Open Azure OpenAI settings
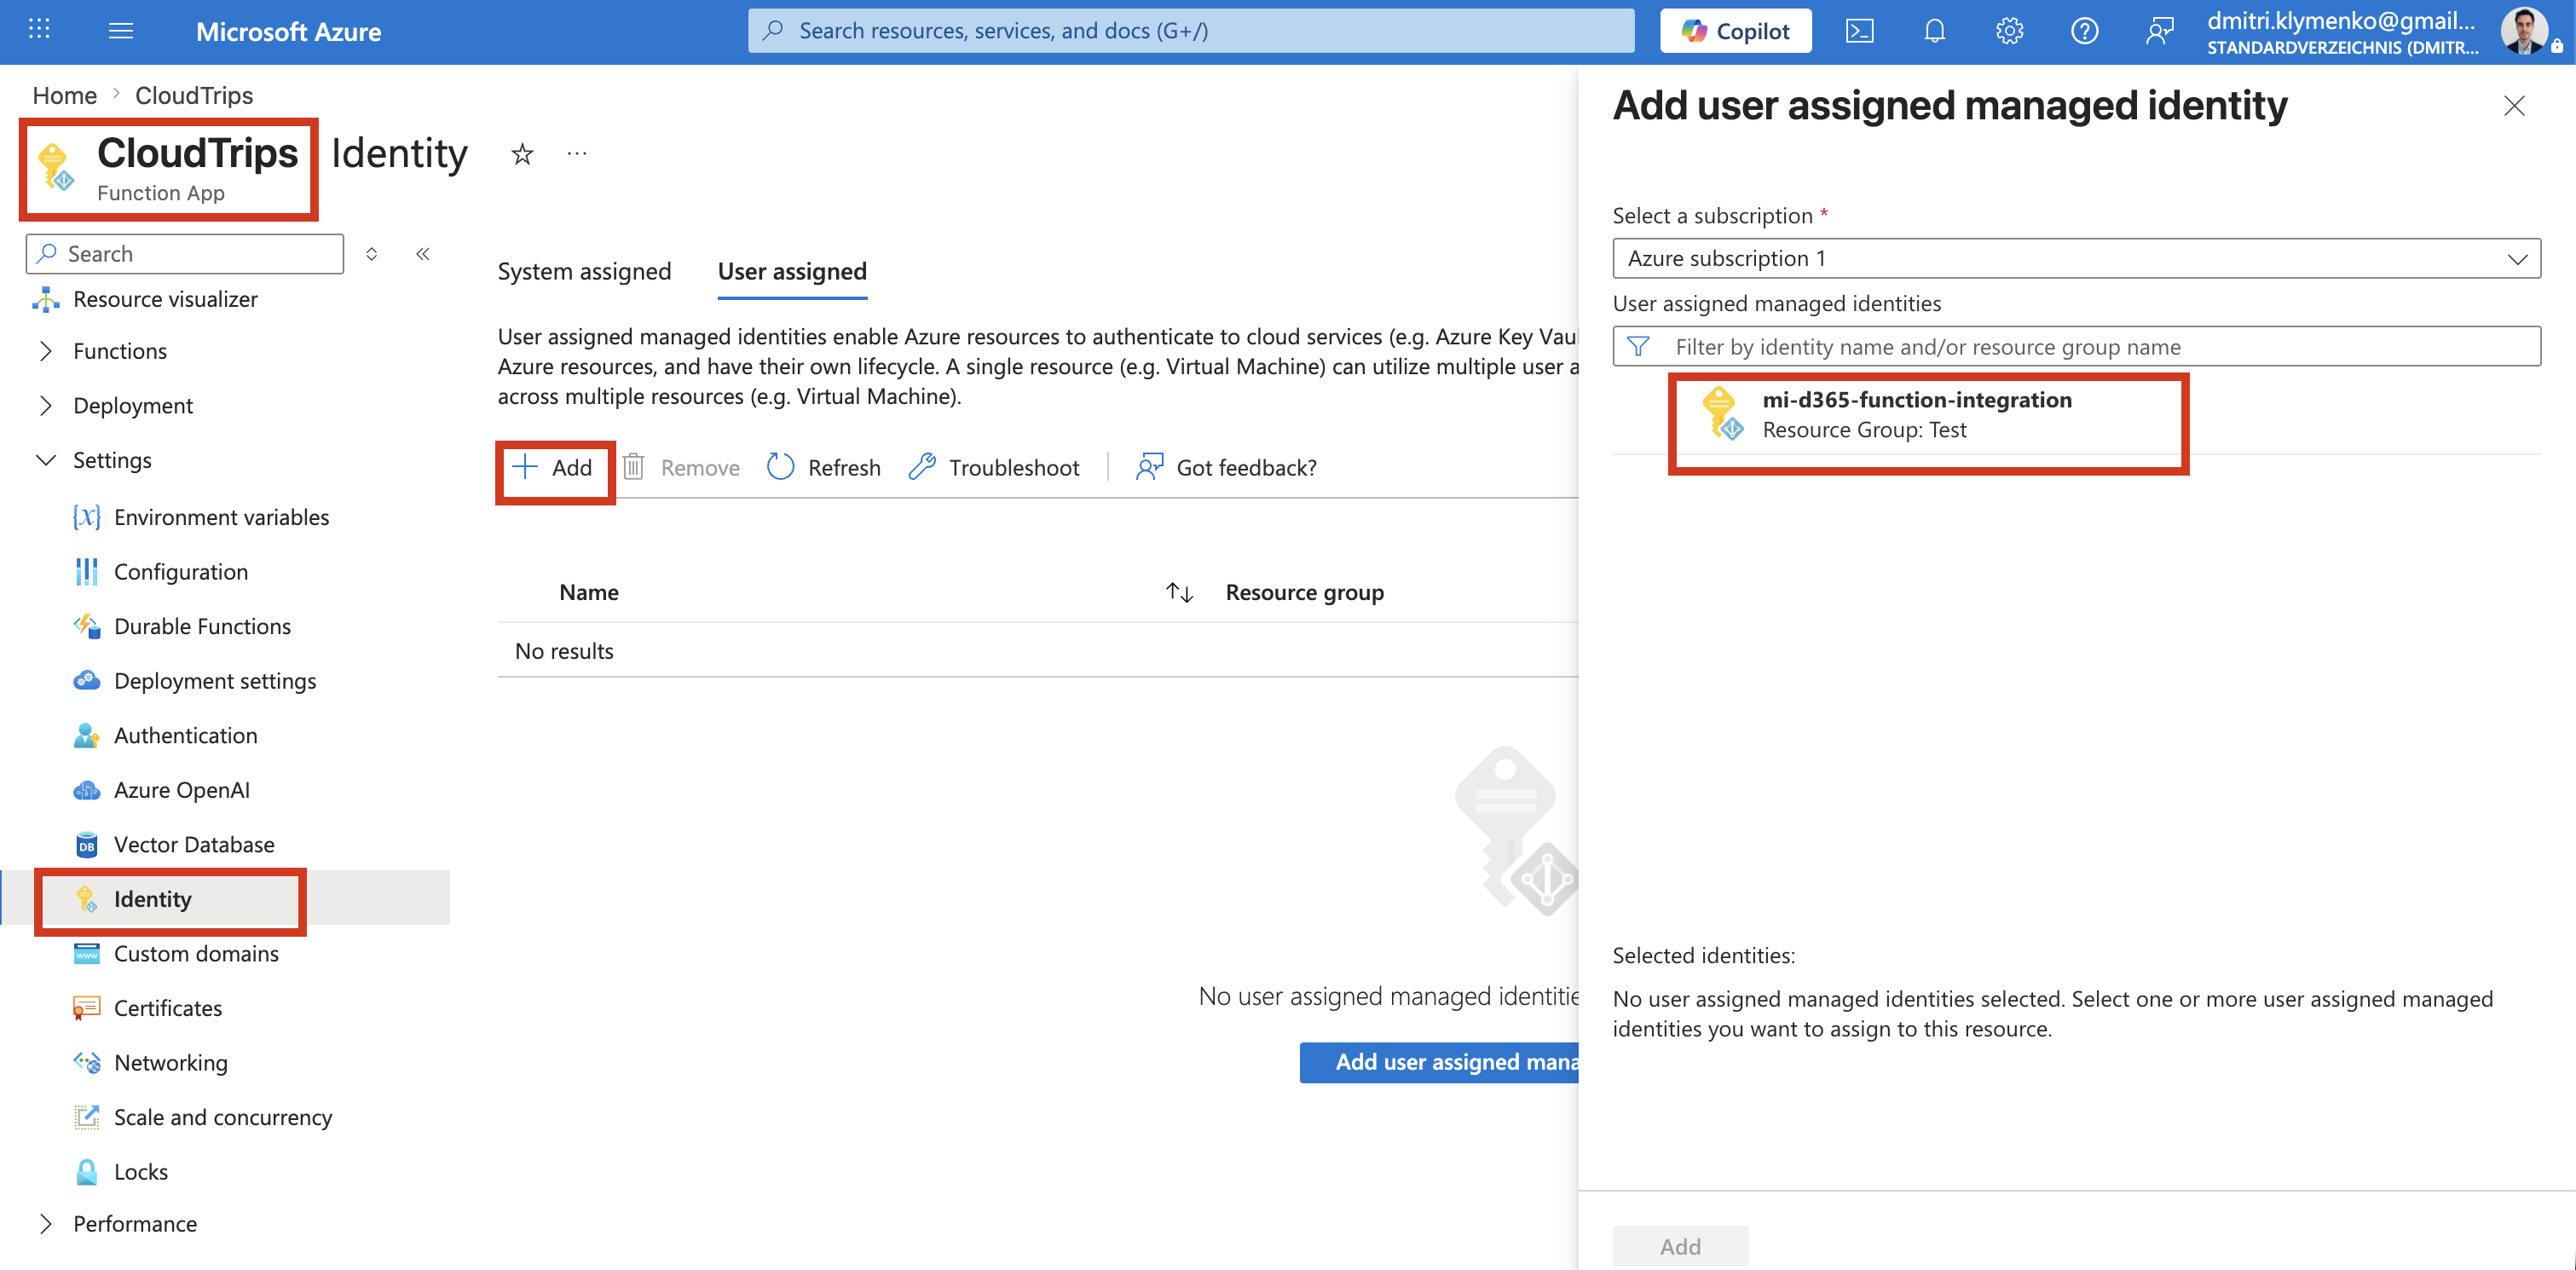This screenshot has width=2576, height=1270. tap(161, 789)
